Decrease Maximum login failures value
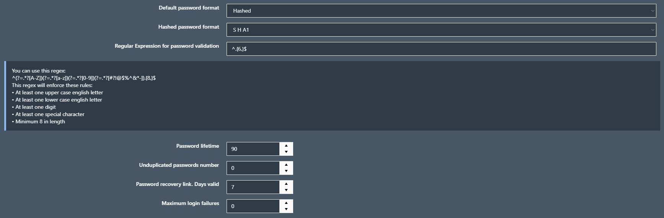The height and width of the screenshot is (218, 664). coord(286,209)
